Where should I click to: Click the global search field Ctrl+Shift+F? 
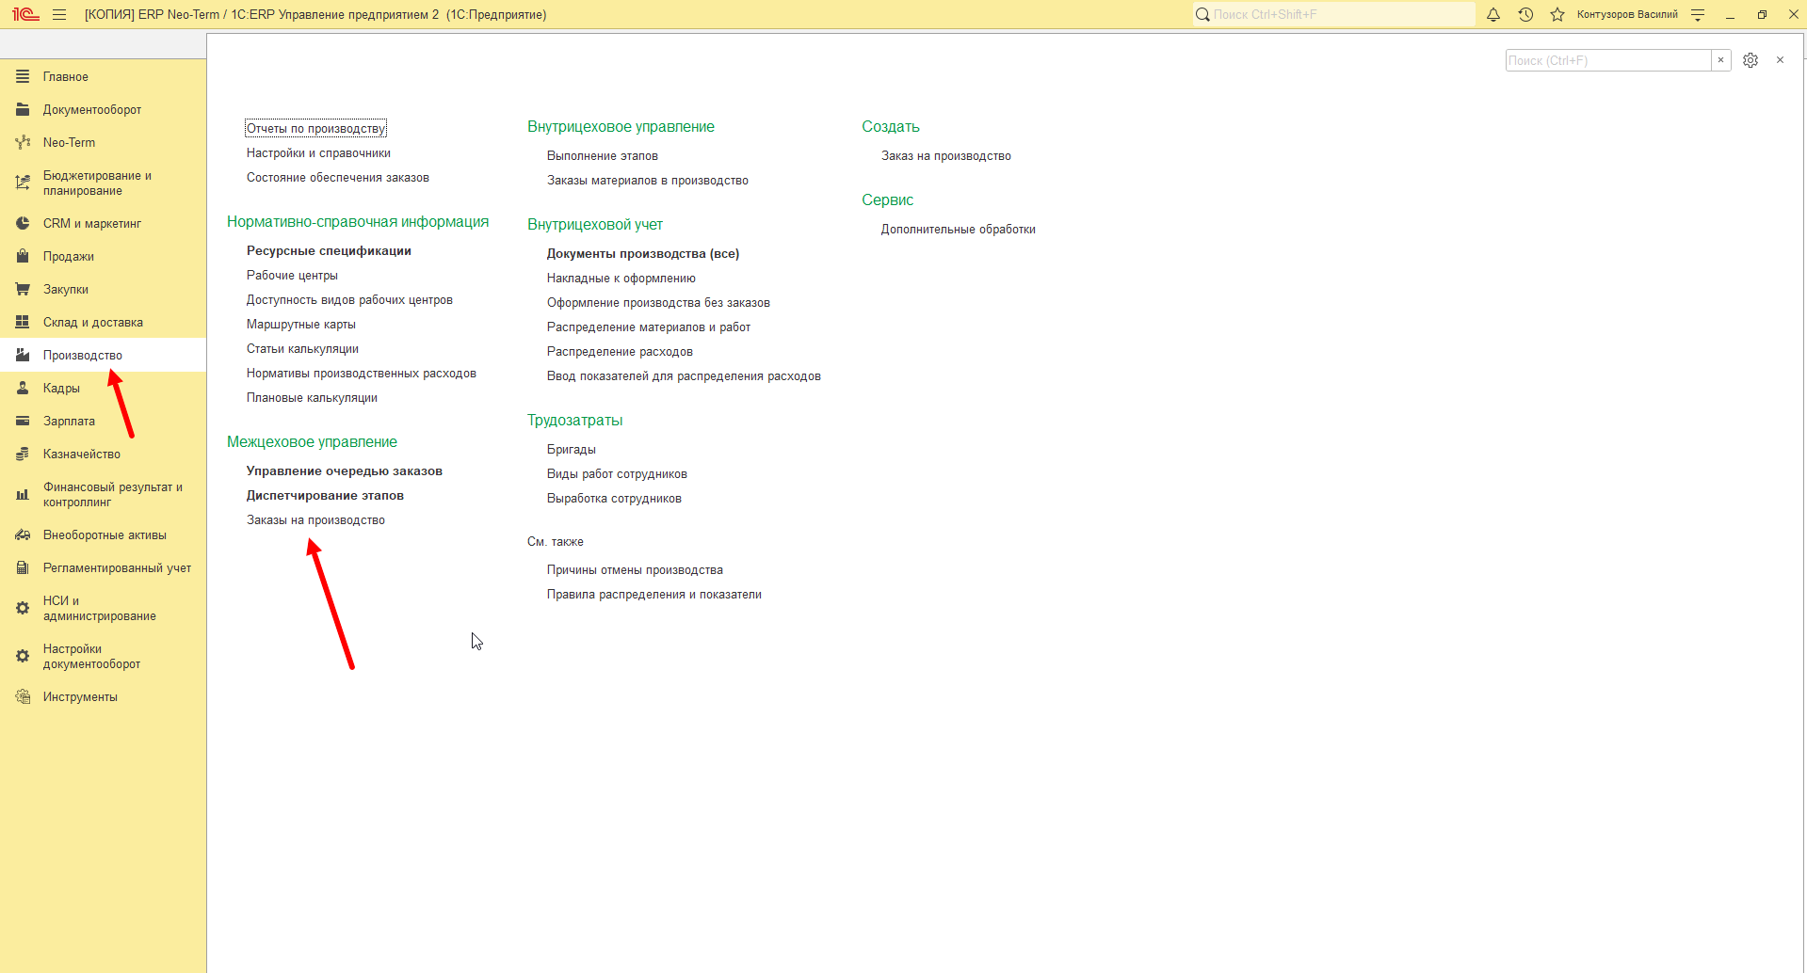tap(1333, 14)
